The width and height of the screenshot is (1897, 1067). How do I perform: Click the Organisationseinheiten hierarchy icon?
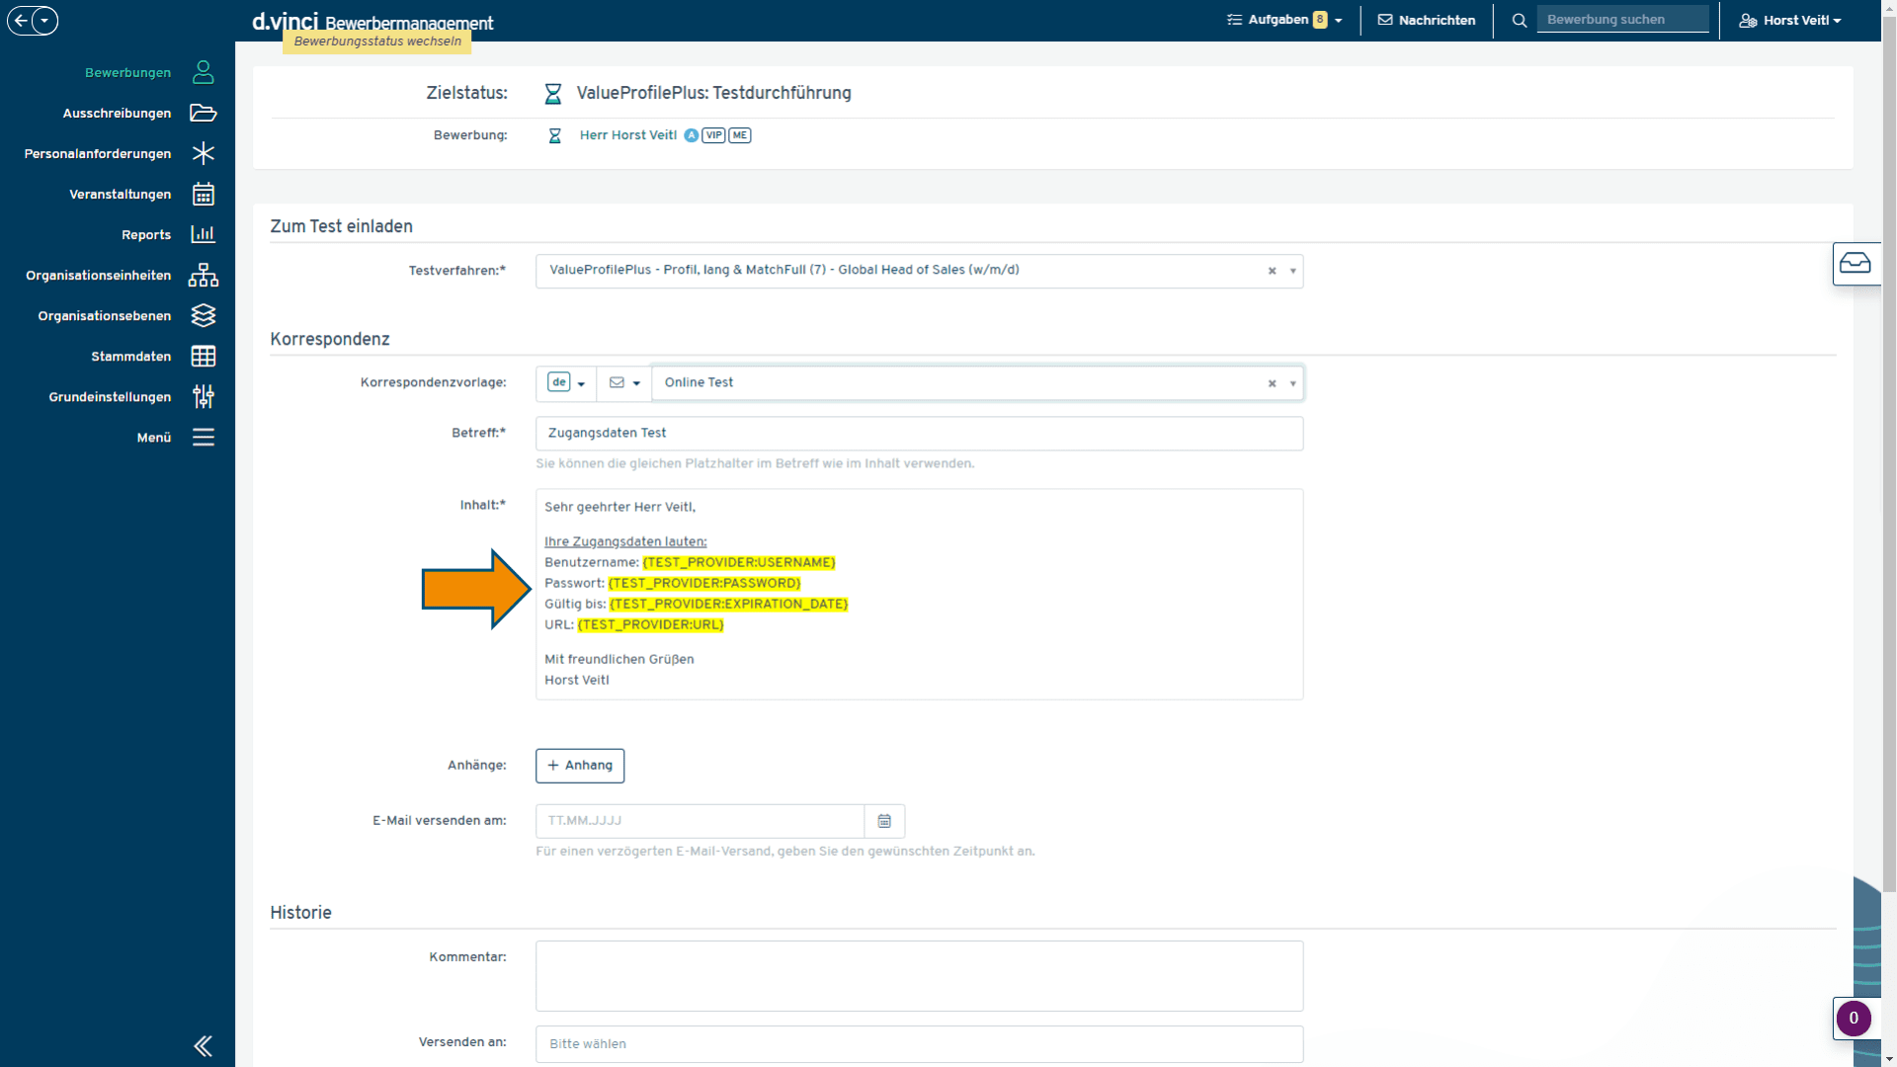pyautogui.click(x=203, y=275)
